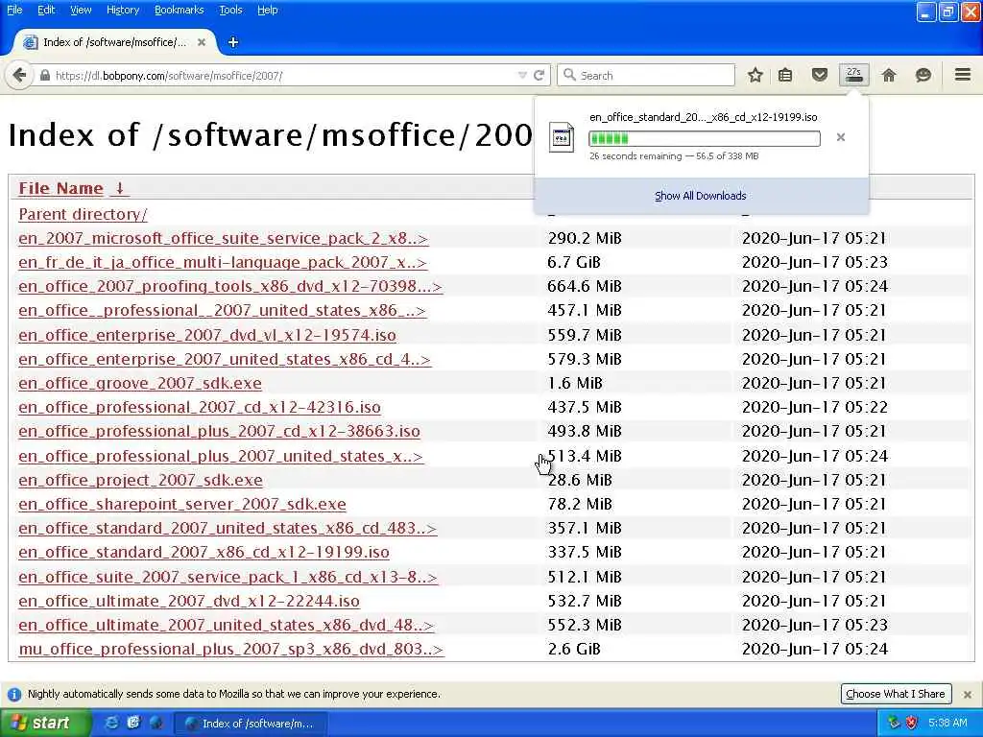Viewport: 983px width, 737px height.
Task: Click the red shield security tray icon
Action: tap(912, 724)
